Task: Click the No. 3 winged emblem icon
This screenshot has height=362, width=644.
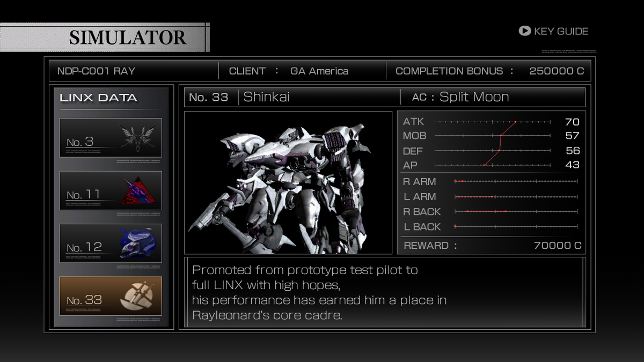Action: tap(137, 137)
